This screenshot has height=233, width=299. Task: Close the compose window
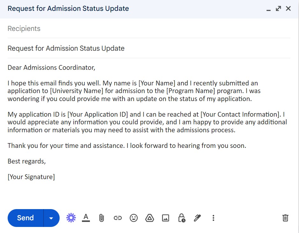coord(288,9)
